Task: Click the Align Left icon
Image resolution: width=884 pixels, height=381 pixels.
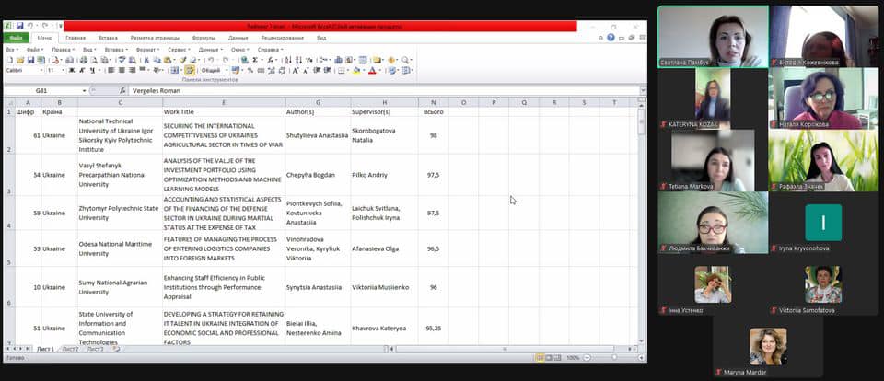Action: [x=110, y=71]
